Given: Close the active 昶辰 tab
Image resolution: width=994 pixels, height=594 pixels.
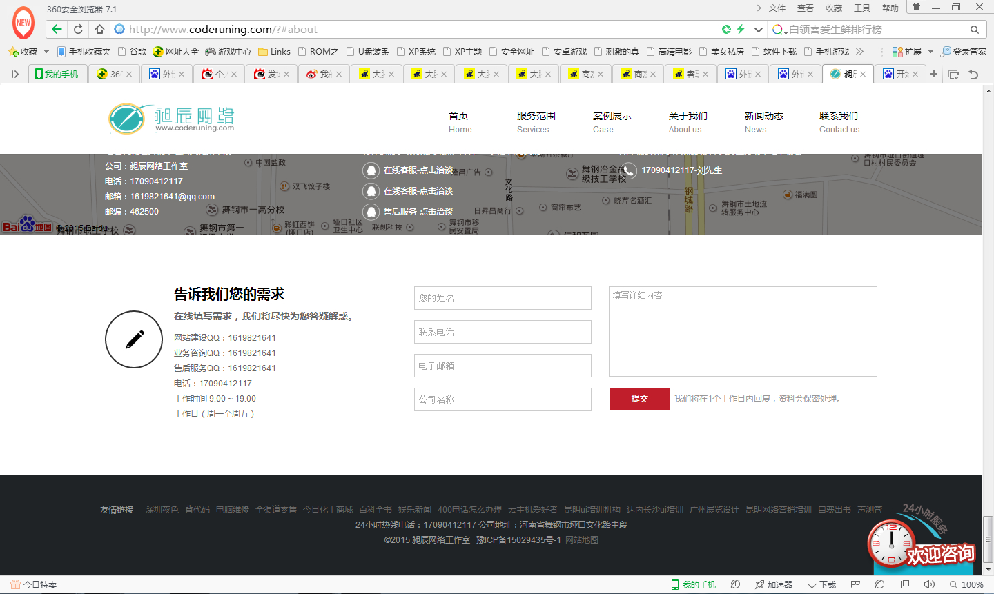Looking at the screenshot, I should [x=863, y=75].
